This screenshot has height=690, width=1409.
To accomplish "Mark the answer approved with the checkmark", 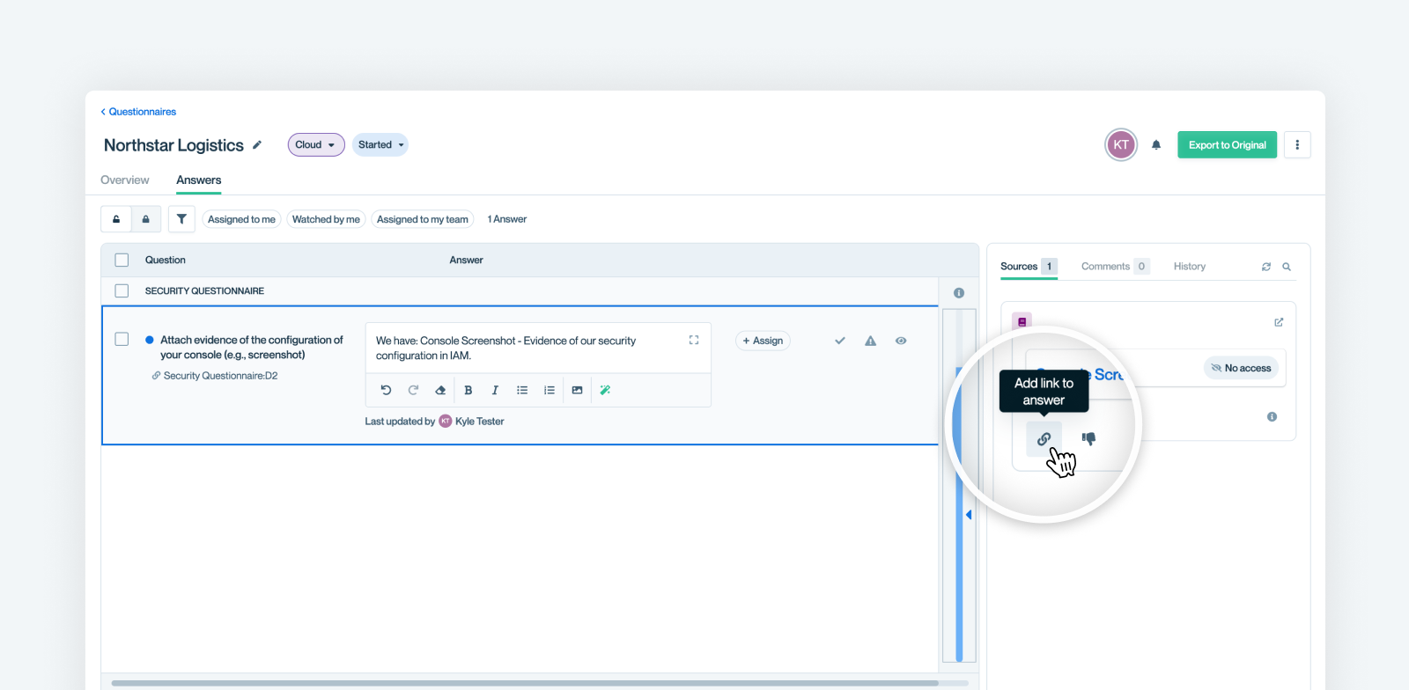I will (x=840, y=341).
